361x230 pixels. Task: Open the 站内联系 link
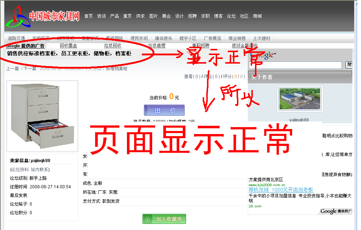(40, 170)
